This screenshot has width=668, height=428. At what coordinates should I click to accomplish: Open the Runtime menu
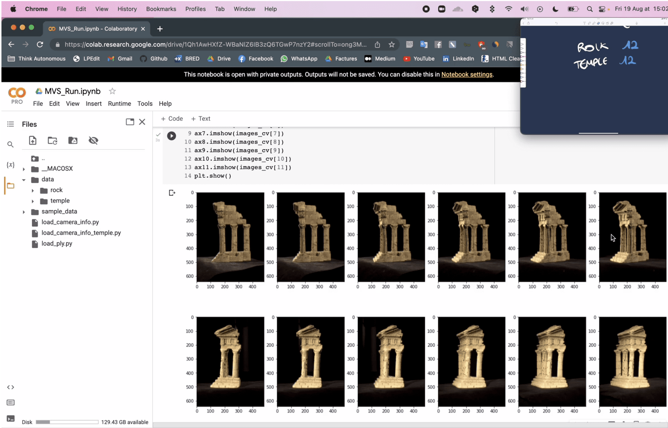[119, 104]
